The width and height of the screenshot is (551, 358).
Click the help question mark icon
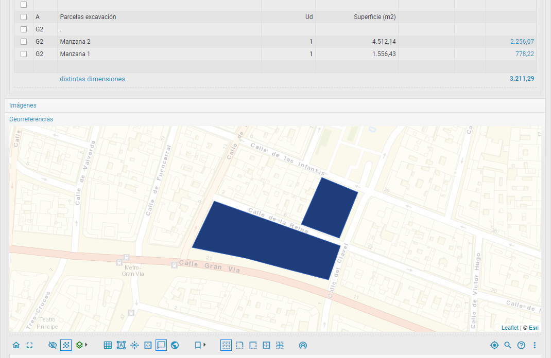pyautogui.click(x=521, y=345)
